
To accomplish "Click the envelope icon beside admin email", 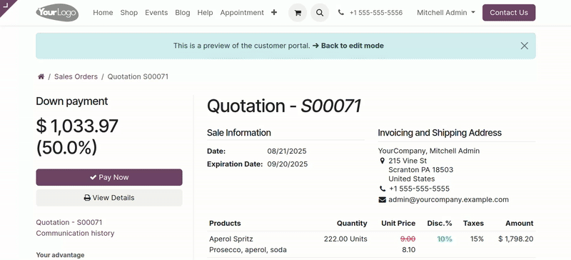I will (x=382, y=199).
